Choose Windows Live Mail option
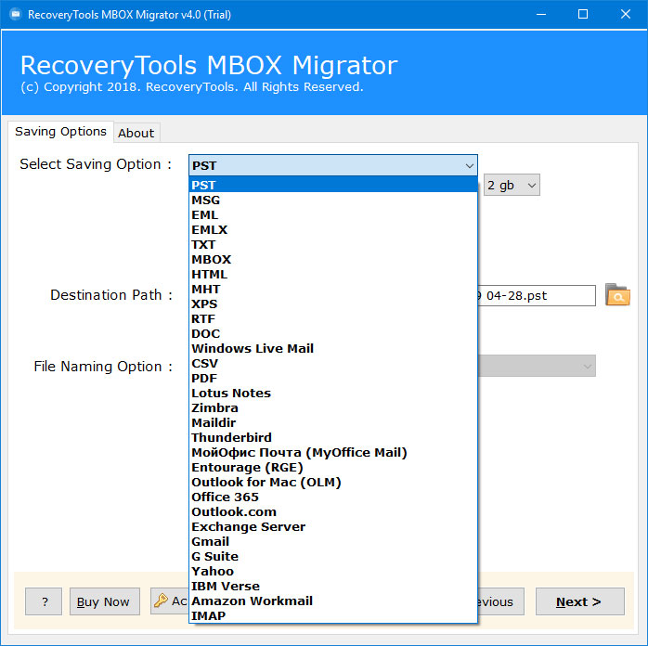Image resolution: width=648 pixels, height=646 pixels. (333, 349)
